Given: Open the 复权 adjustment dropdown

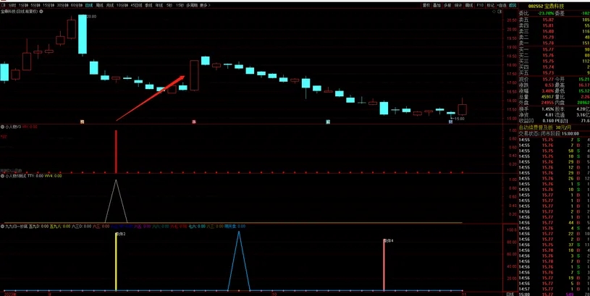Looking at the screenshot, I should 426,4.
